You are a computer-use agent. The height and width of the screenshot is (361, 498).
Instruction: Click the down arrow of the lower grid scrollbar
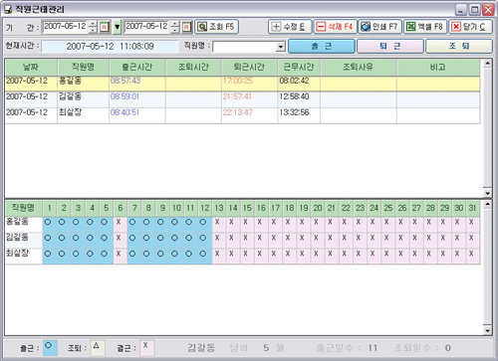point(487,330)
